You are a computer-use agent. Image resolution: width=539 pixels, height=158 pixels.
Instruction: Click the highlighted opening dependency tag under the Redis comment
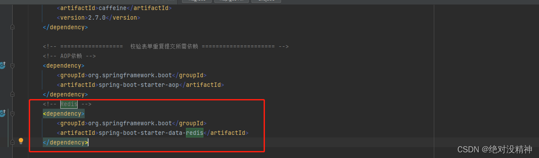point(64,113)
